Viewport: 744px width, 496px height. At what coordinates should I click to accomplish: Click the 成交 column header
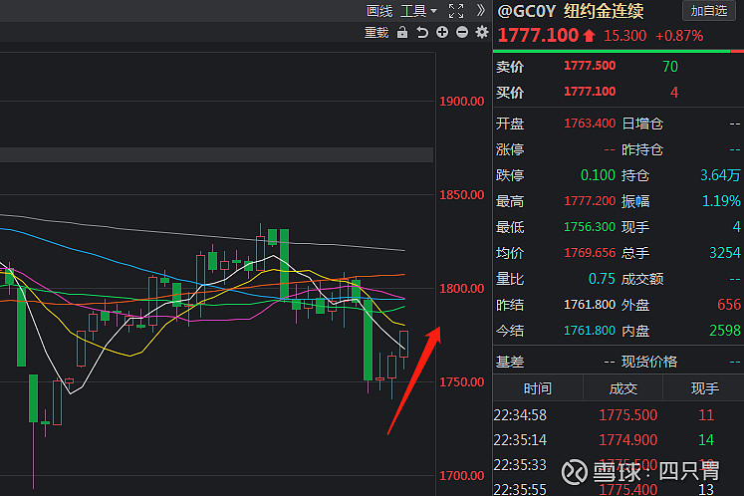pos(623,388)
